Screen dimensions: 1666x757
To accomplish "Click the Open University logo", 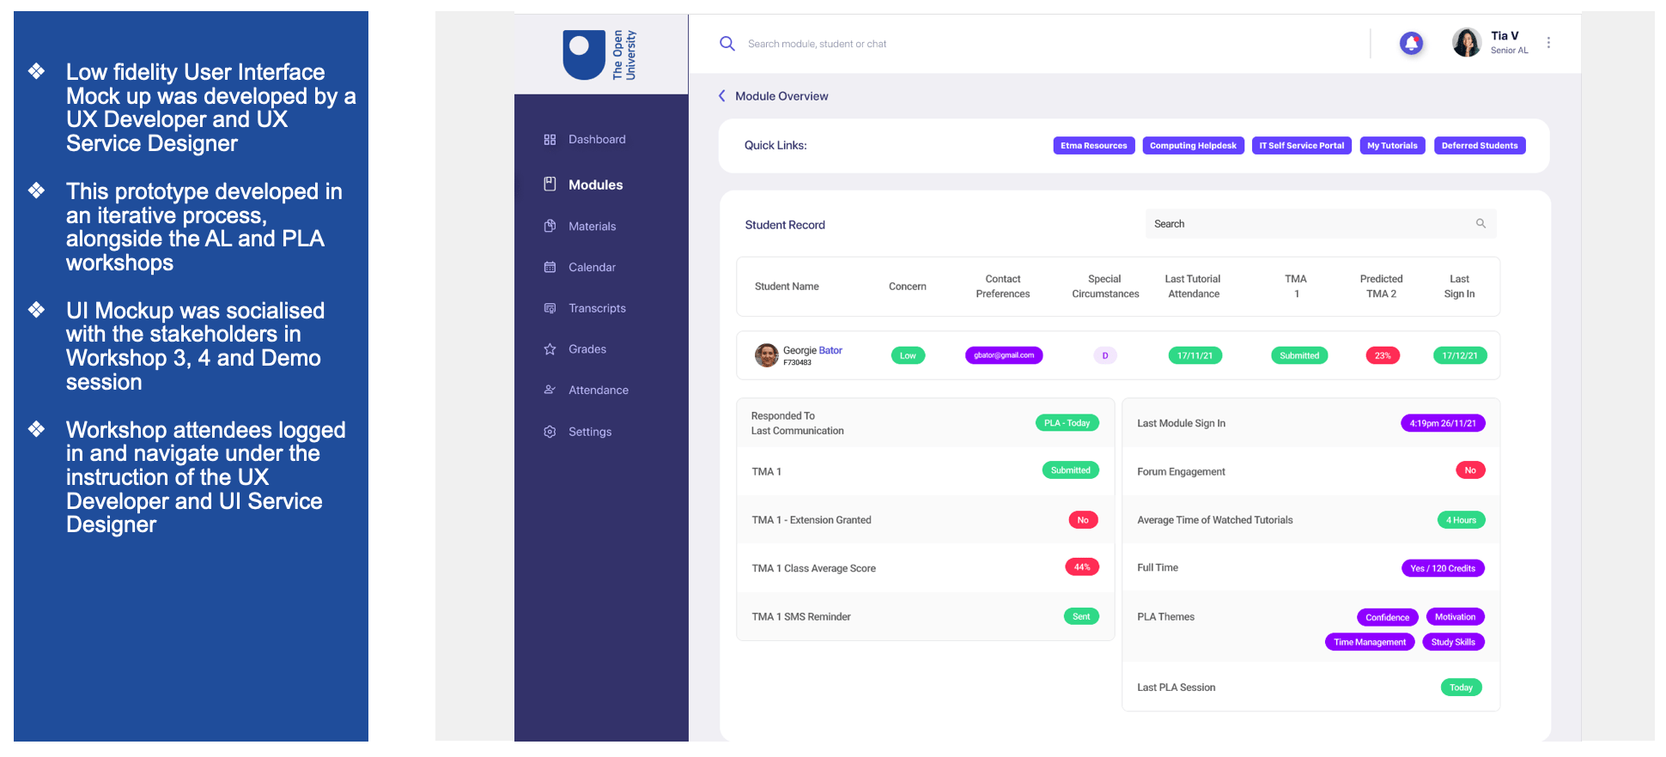I will pos(600,55).
